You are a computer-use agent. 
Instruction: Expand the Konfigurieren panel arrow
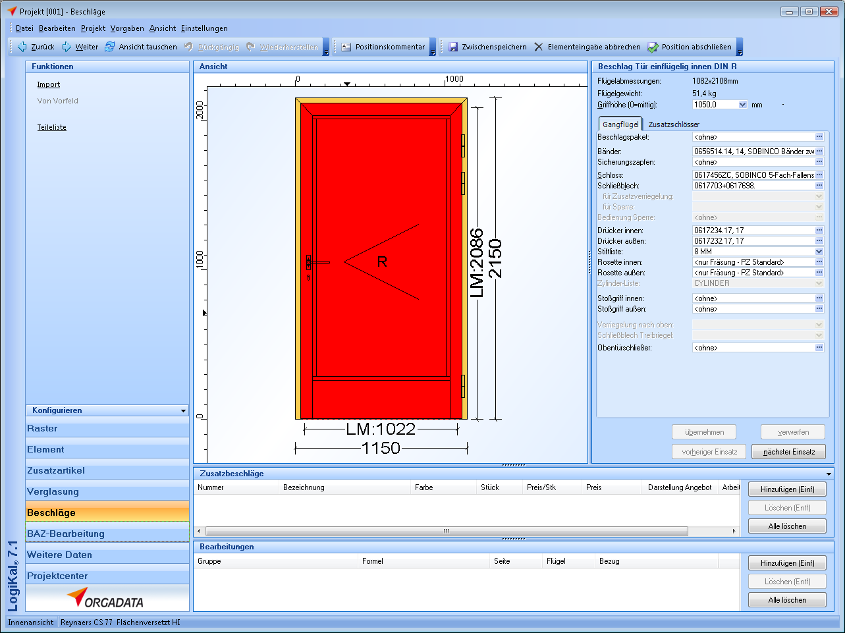(183, 411)
